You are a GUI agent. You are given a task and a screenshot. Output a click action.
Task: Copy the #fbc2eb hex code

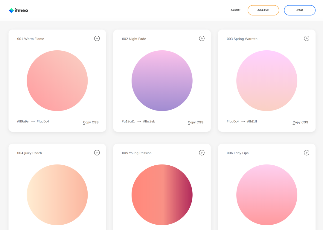(x=149, y=122)
